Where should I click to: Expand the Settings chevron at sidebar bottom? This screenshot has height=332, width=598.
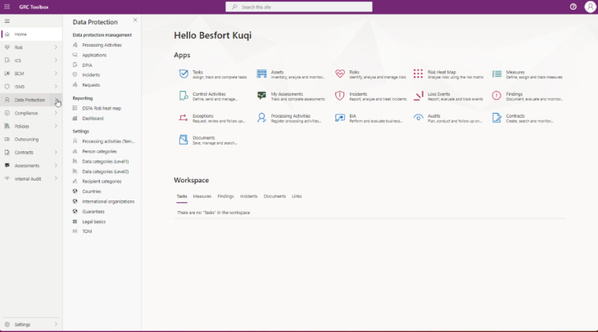coord(56,325)
